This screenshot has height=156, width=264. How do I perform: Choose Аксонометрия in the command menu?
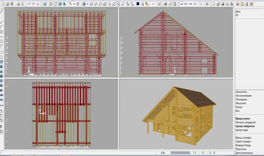pos(243,96)
